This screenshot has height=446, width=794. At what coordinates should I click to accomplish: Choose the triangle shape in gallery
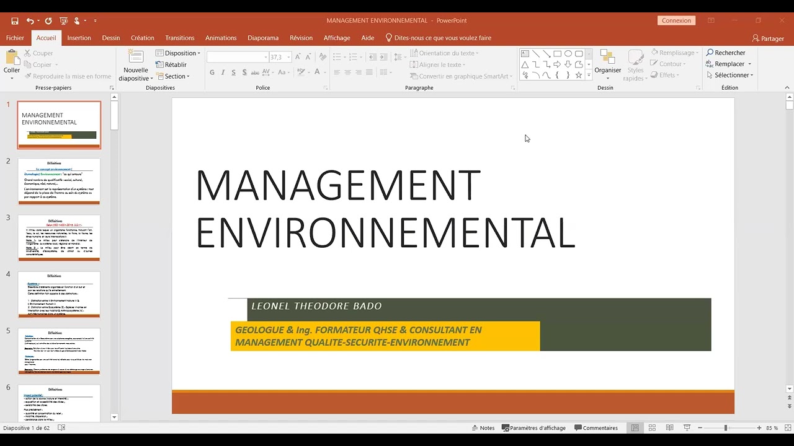coord(525,64)
